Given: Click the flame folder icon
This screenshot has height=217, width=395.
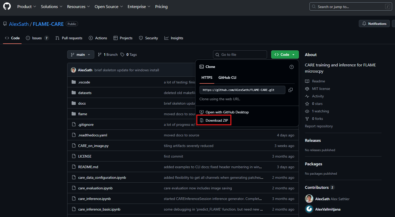Looking at the screenshot, I should pyautogui.click(x=74, y=114).
